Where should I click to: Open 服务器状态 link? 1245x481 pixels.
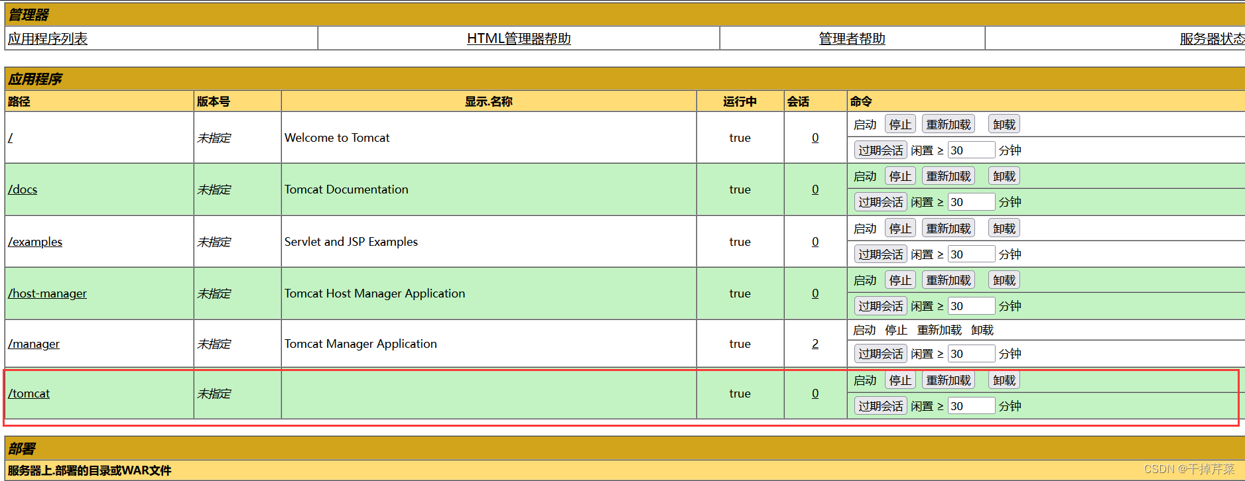click(x=1212, y=38)
